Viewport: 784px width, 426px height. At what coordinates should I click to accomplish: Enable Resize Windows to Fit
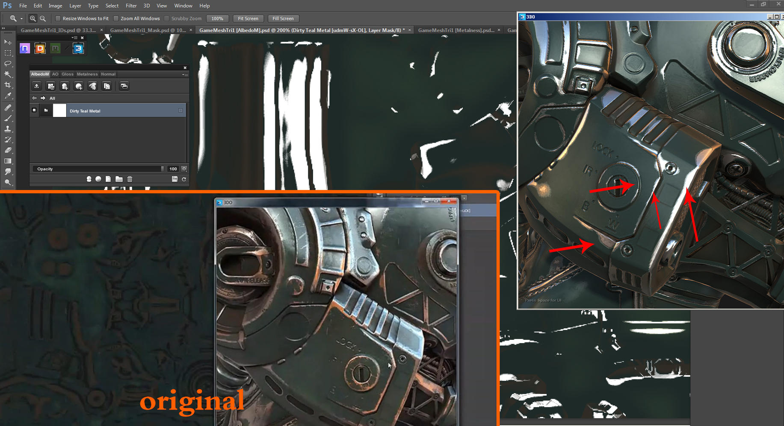pos(58,18)
